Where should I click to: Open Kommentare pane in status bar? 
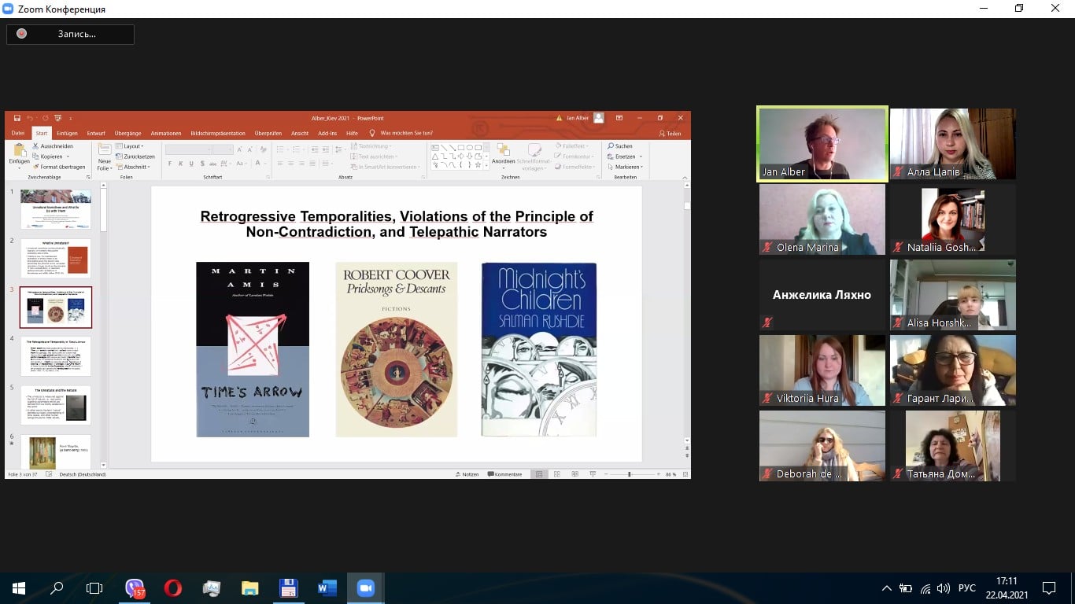pyautogui.click(x=504, y=474)
